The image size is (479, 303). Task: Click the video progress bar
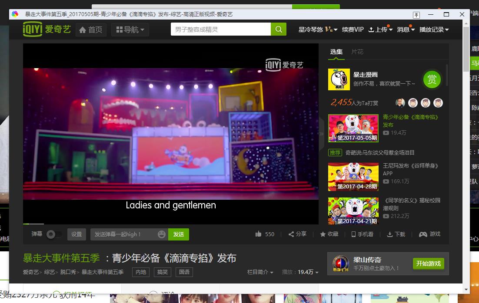[171, 224]
